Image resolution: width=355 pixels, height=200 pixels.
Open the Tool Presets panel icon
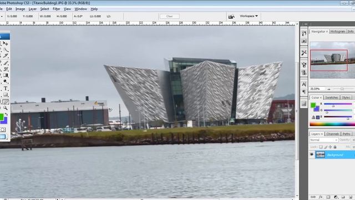(x=304, y=53)
